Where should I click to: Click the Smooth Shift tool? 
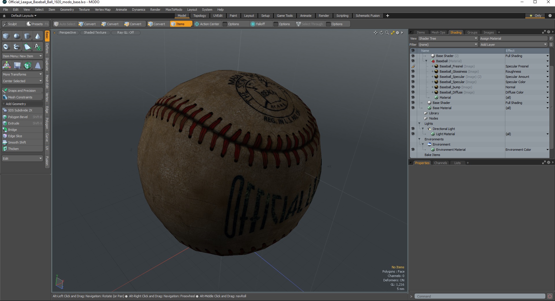(22, 142)
